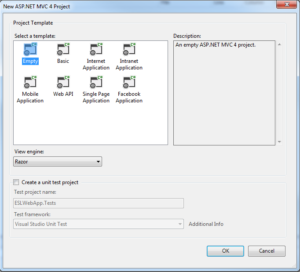Open the View engine Razor dropdown
Image resolution: width=300 pixels, height=272 pixels.
click(x=58, y=162)
